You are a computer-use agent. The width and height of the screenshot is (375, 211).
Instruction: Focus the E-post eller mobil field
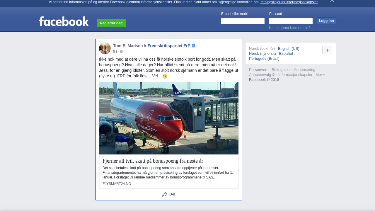click(243, 21)
